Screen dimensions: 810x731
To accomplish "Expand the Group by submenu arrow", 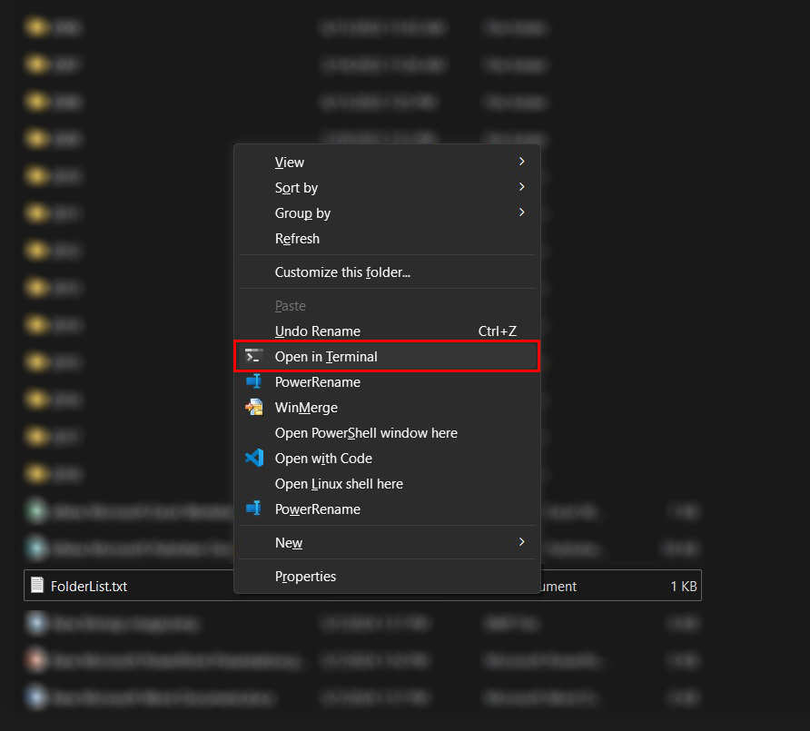I will point(521,212).
